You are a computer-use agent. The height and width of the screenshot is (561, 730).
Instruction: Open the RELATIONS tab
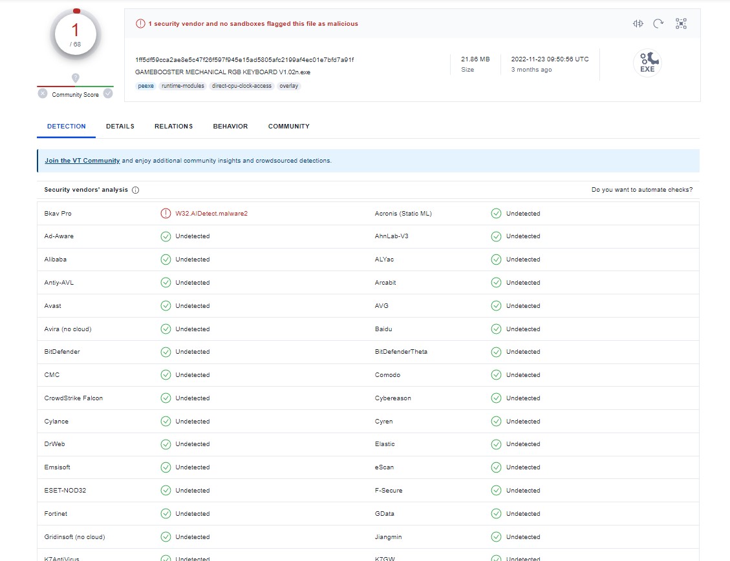coord(174,127)
